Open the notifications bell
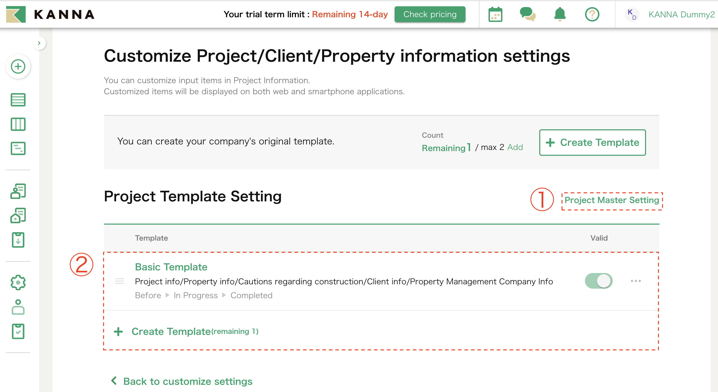 tap(559, 14)
